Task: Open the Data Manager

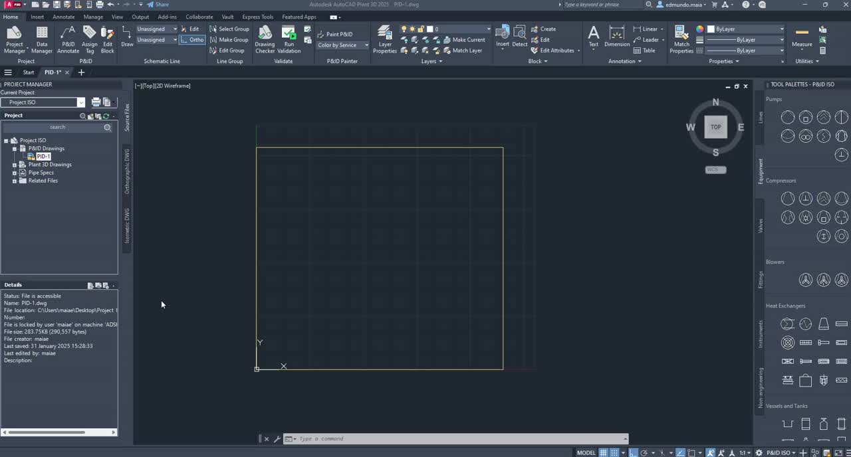Action: coord(41,39)
